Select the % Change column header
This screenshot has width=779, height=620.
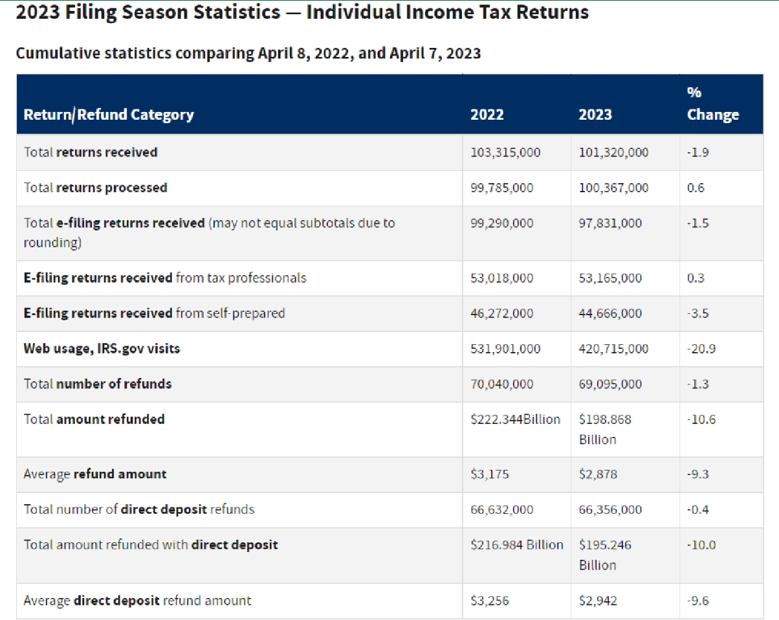713,104
